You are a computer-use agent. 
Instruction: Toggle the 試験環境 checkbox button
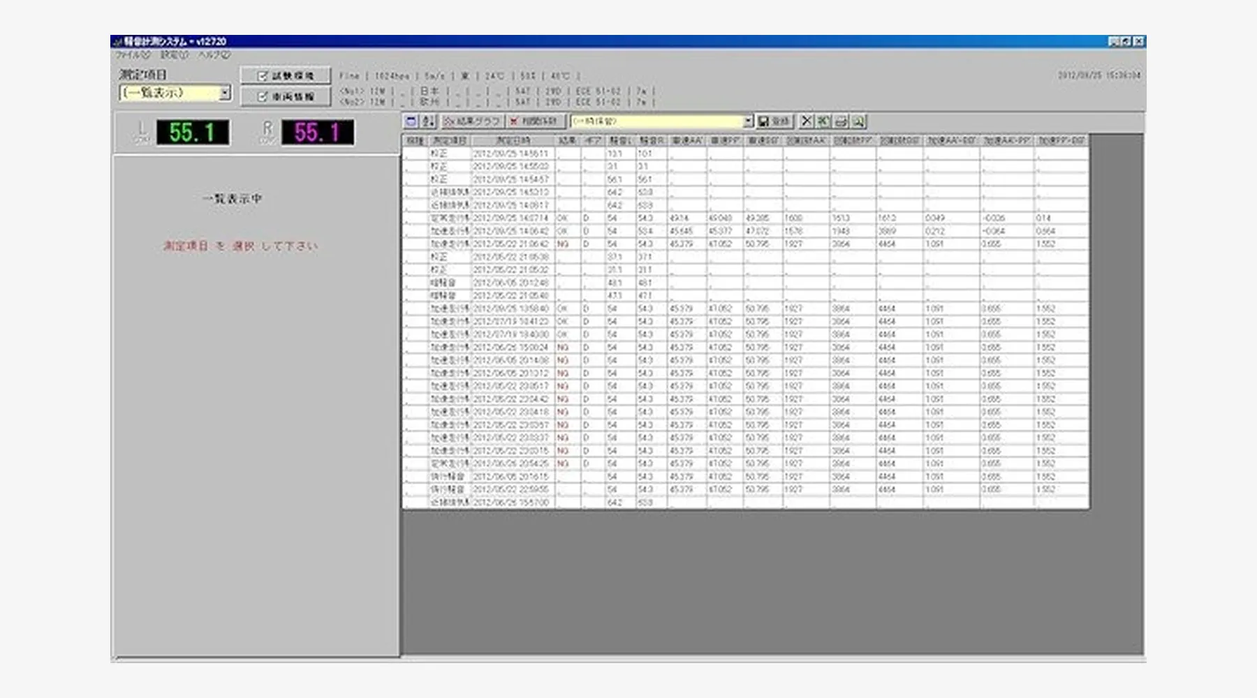coord(286,75)
